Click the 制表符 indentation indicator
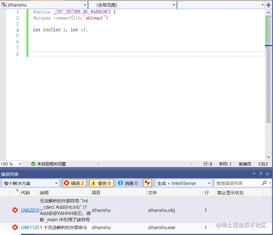273x235 pixels. (245, 164)
